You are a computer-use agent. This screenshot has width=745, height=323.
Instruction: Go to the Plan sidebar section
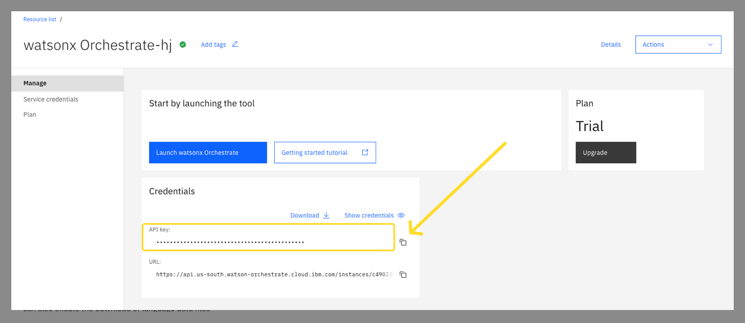[30, 115]
